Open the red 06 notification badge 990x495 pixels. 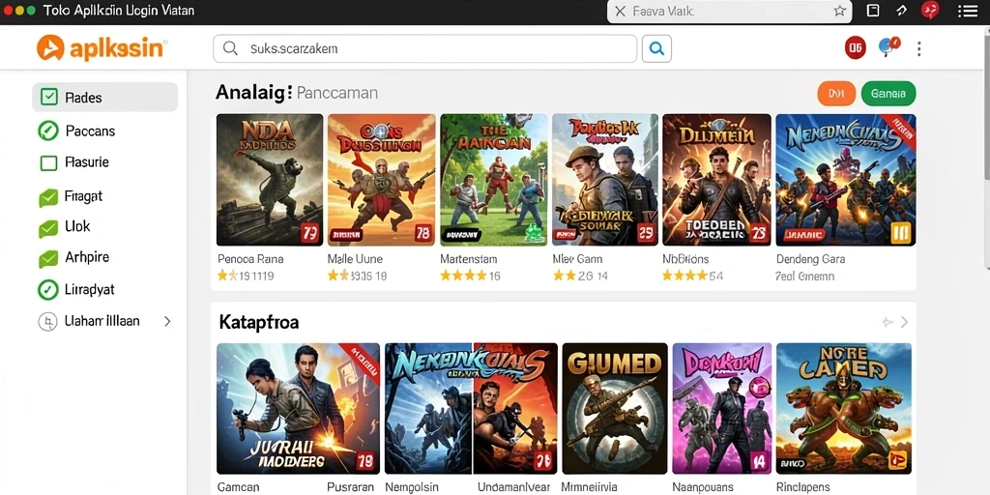(x=855, y=47)
